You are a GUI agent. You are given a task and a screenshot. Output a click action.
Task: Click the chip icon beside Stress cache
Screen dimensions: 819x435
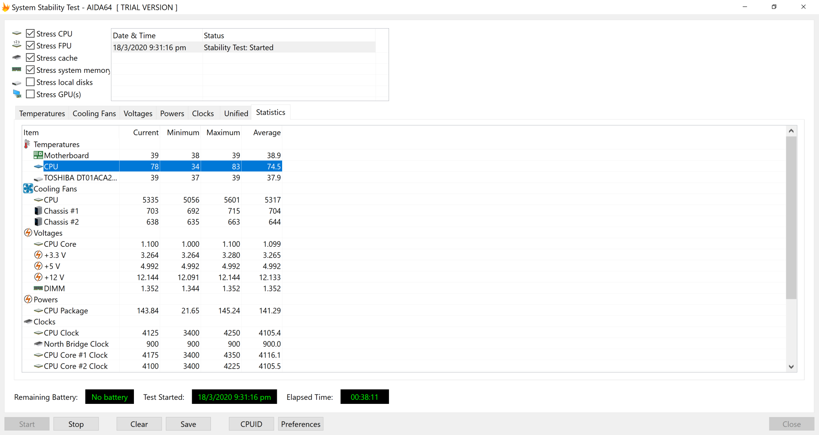(17, 57)
